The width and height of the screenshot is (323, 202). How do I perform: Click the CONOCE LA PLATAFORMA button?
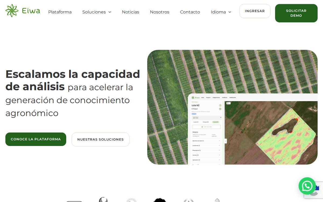tap(36, 139)
